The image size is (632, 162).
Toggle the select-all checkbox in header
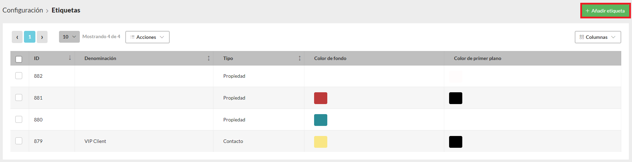[x=19, y=59]
